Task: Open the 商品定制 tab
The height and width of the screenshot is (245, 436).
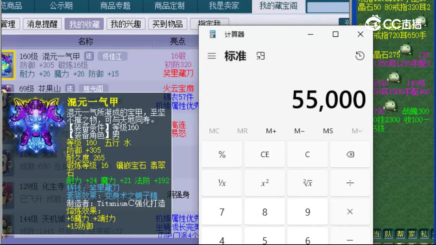Action: pyautogui.click(x=169, y=6)
